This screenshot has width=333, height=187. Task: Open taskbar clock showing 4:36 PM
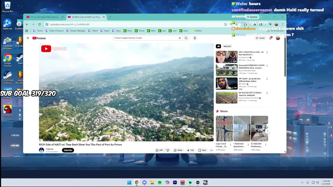tap(326, 183)
